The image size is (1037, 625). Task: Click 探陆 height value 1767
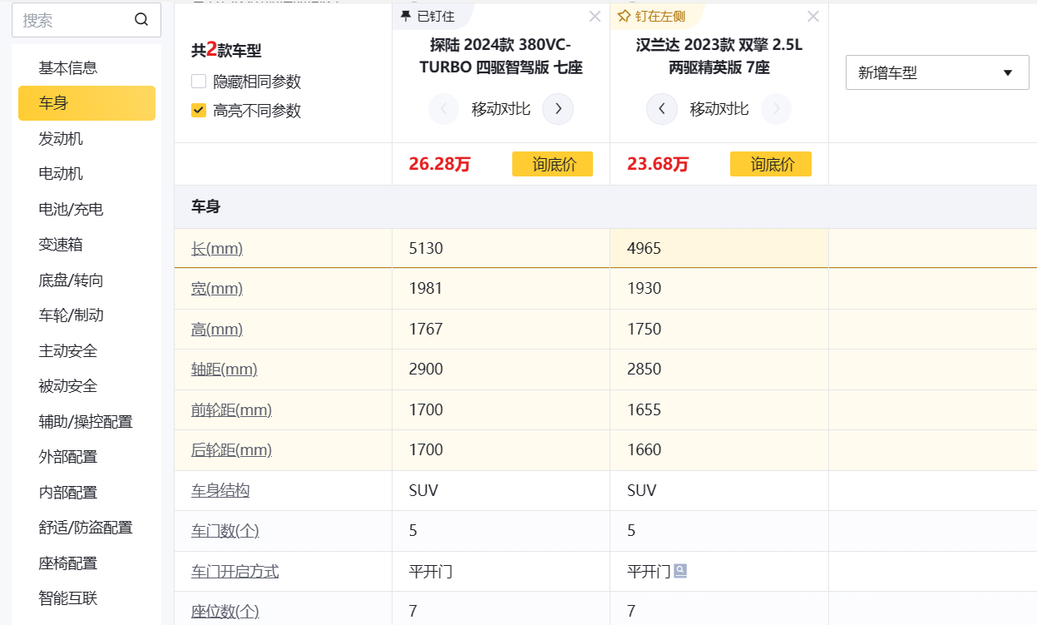426,329
